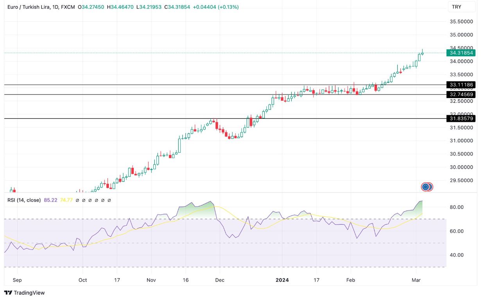The height and width of the screenshot is (300, 481).
Task: Toggle the second hidden RSI value circle
Action: pos(84,200)
